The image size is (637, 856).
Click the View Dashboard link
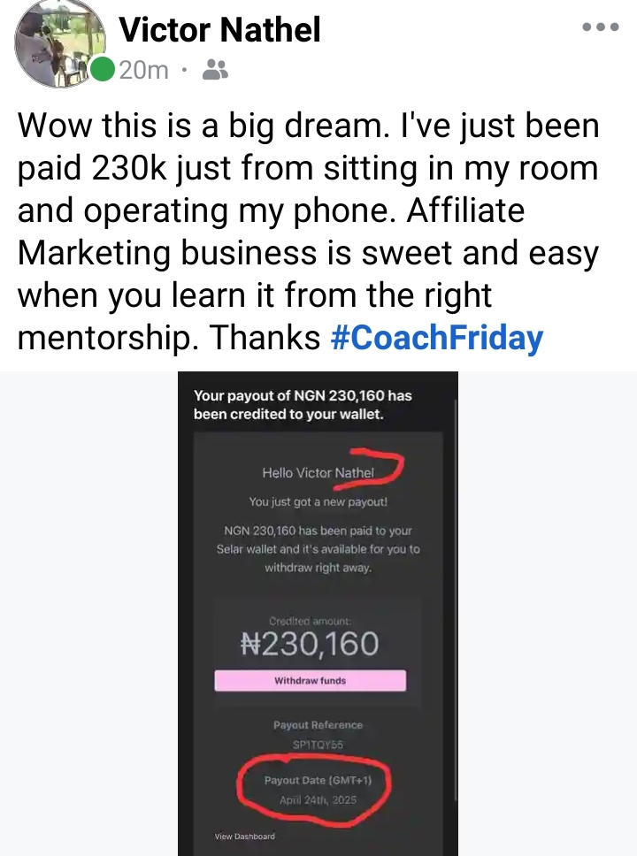point(244,837)
